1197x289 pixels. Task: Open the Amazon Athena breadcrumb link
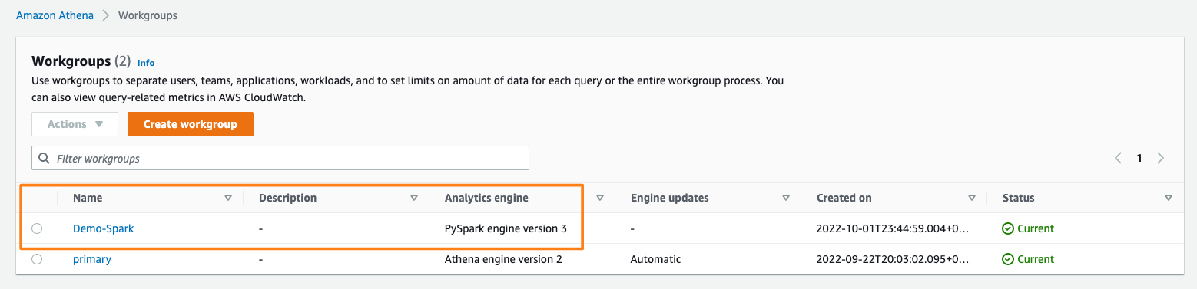pos(55,15)
